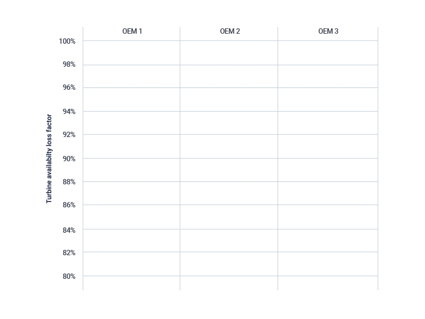Select the OEM 2 column header
425x319 pixels.
[230, 31]
